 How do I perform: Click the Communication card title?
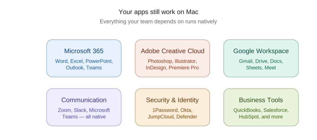[84, 100]
